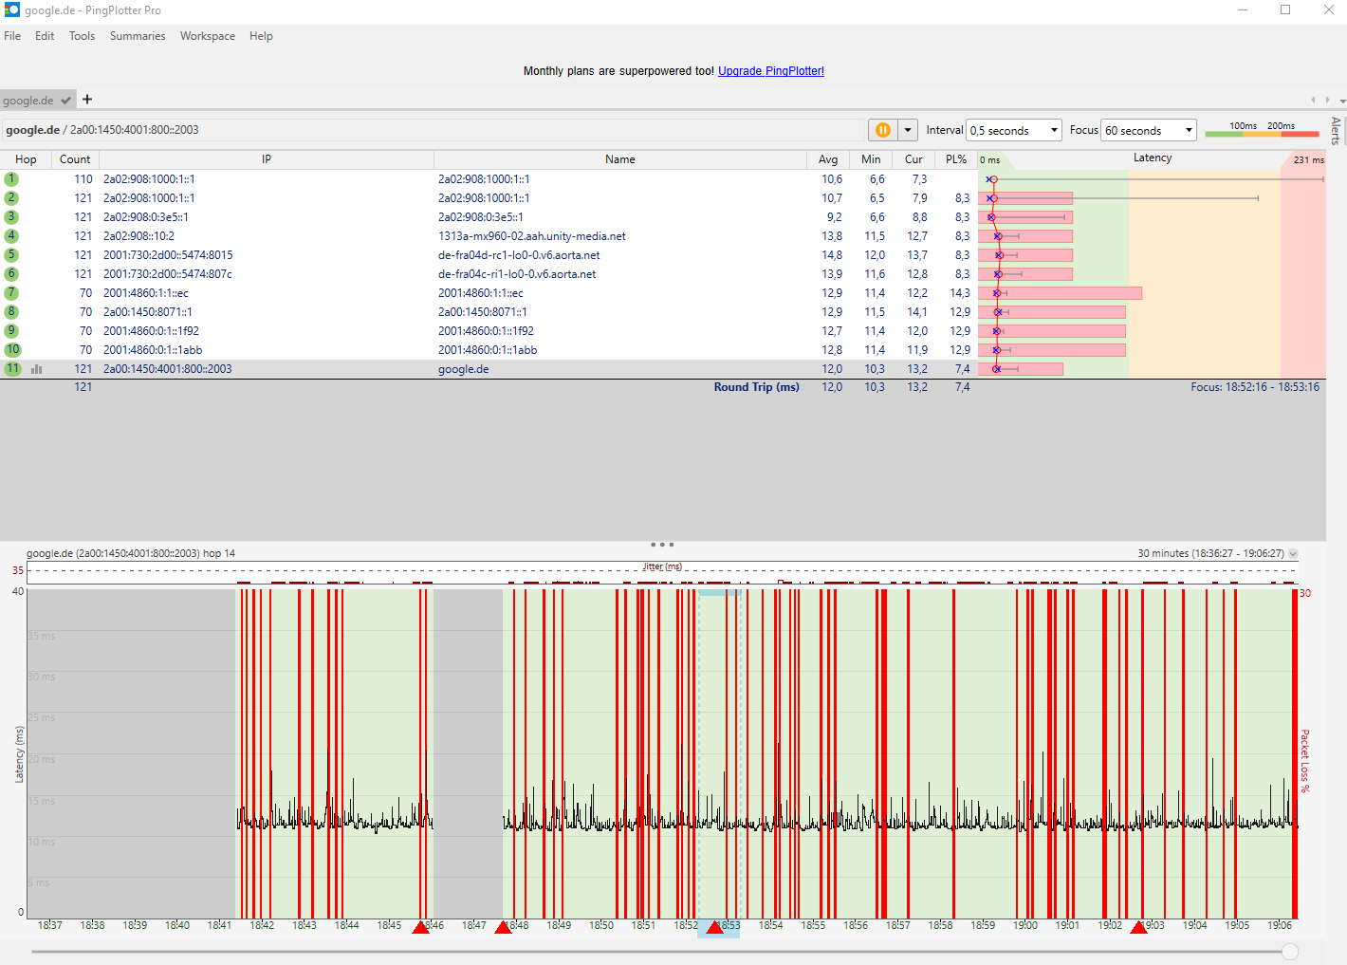This screenshot has height=965, width=1347.
Task: Follow the Upgrade PingPlotter! link
Action: pos(771,71)
